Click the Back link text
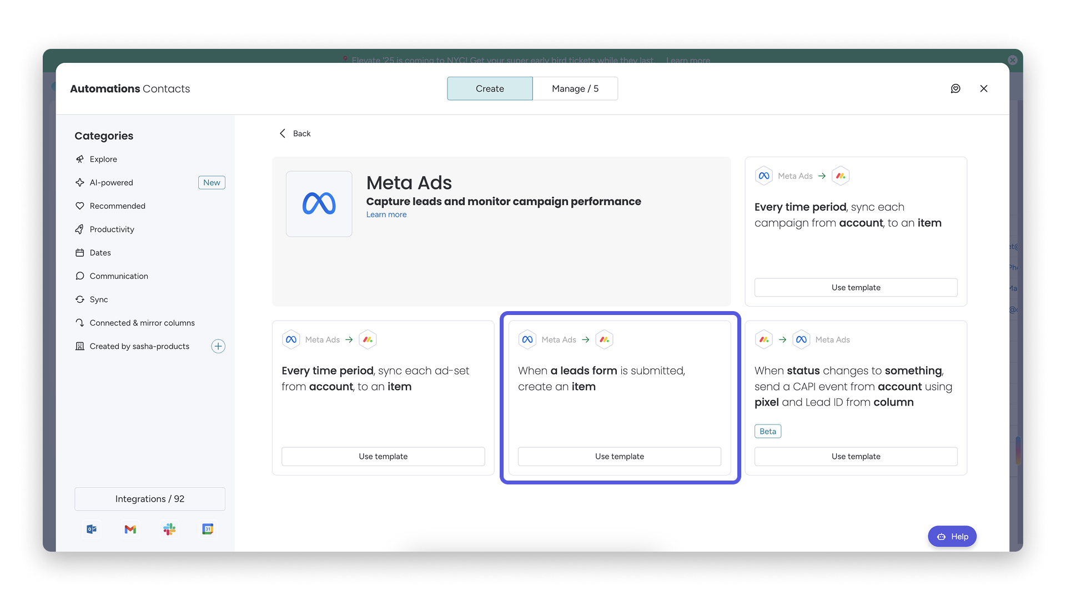1066x600 pixels. [x=301, y=133]
